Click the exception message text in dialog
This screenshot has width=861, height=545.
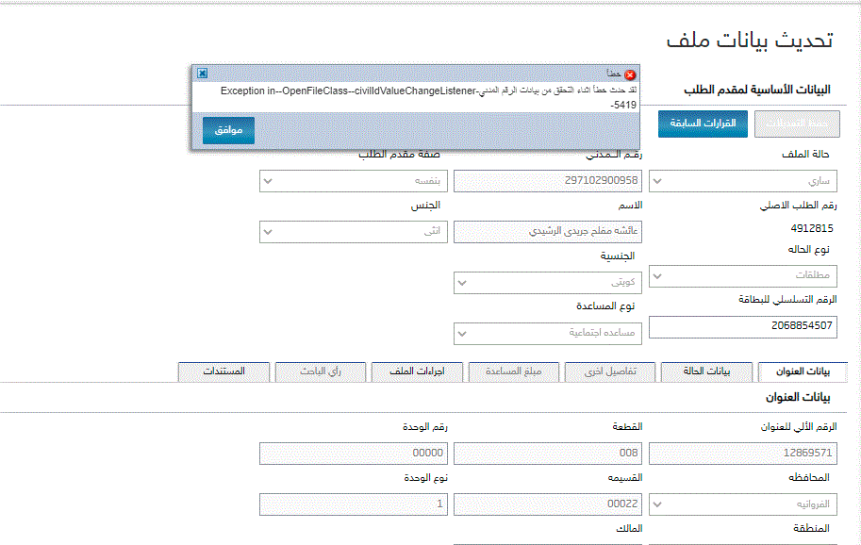428,97
